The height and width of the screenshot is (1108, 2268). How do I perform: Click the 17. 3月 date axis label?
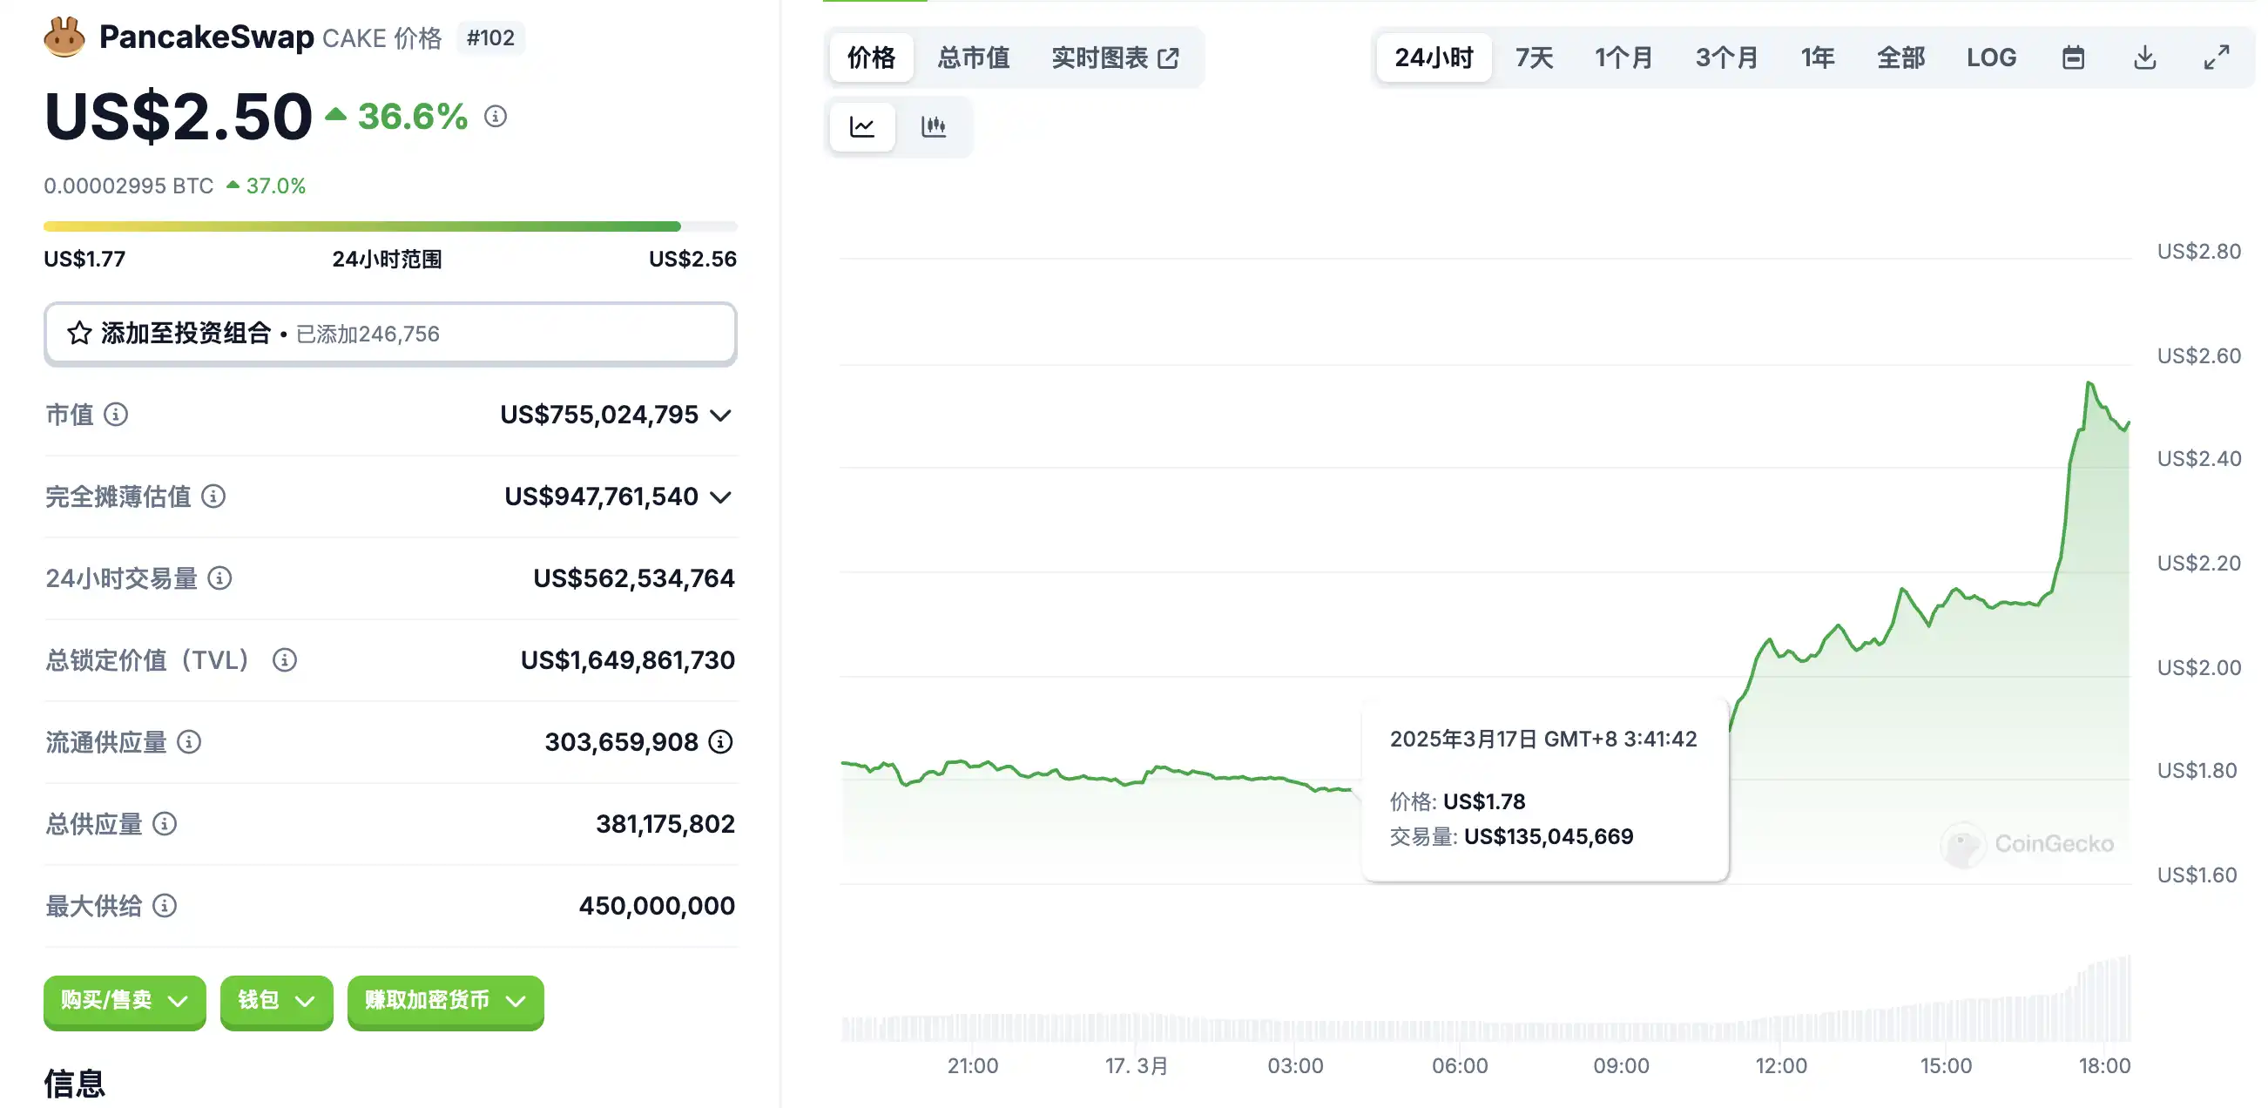pos(1136,1065)
